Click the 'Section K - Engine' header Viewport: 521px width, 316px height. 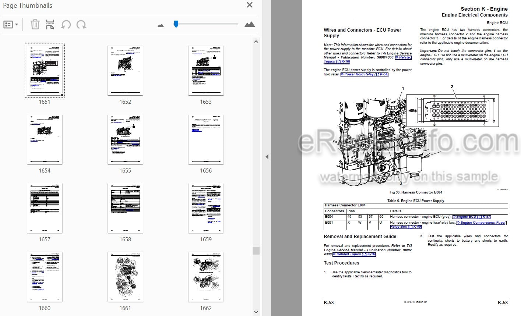[484, 9]
